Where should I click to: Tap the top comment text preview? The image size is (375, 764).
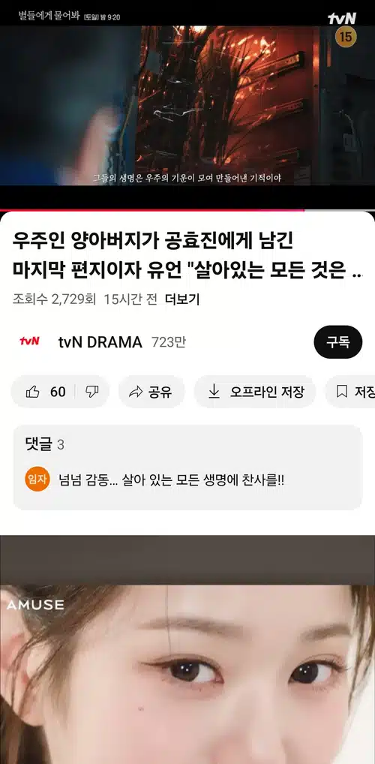click(x=171, y=480)
